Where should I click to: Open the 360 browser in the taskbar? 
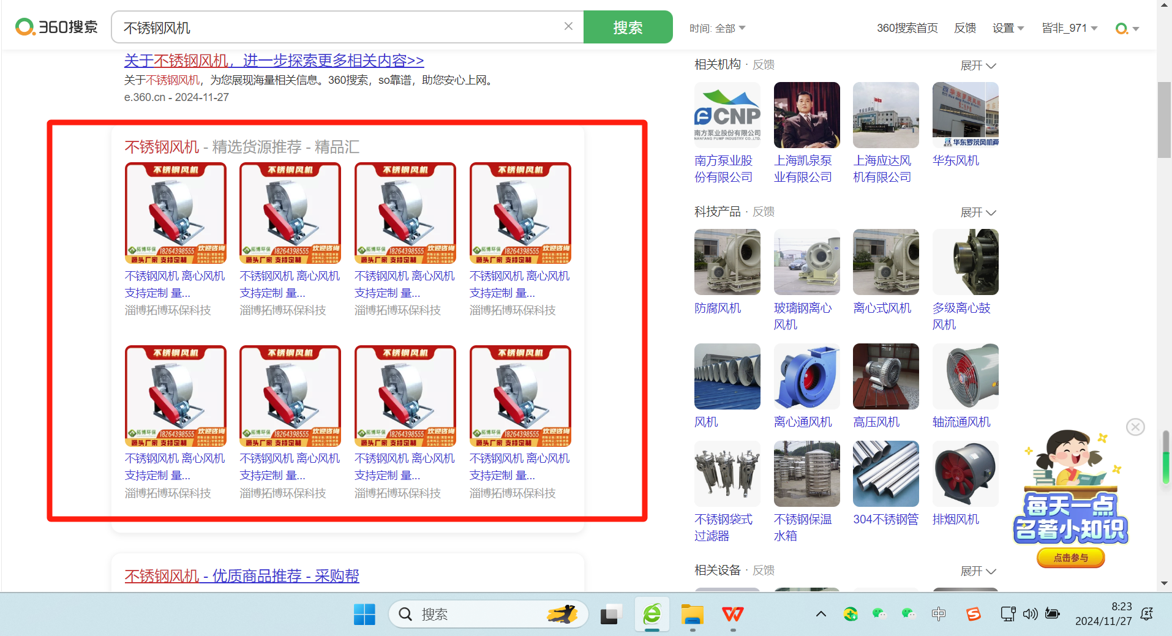652,614
